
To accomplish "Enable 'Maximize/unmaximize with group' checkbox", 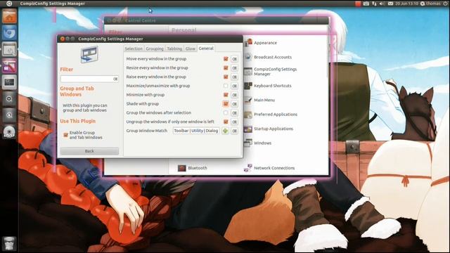I will (x=226, y=86).
